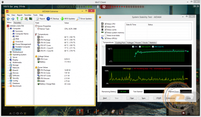This screenshot has height=117, width=201.
Task: Switch to the Voltages tab
Action: [130, 43]
